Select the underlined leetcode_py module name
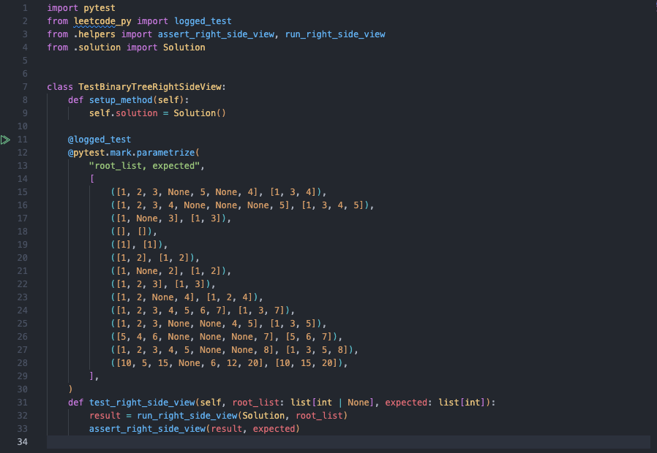The image size is (657, 453). [102, 20]
